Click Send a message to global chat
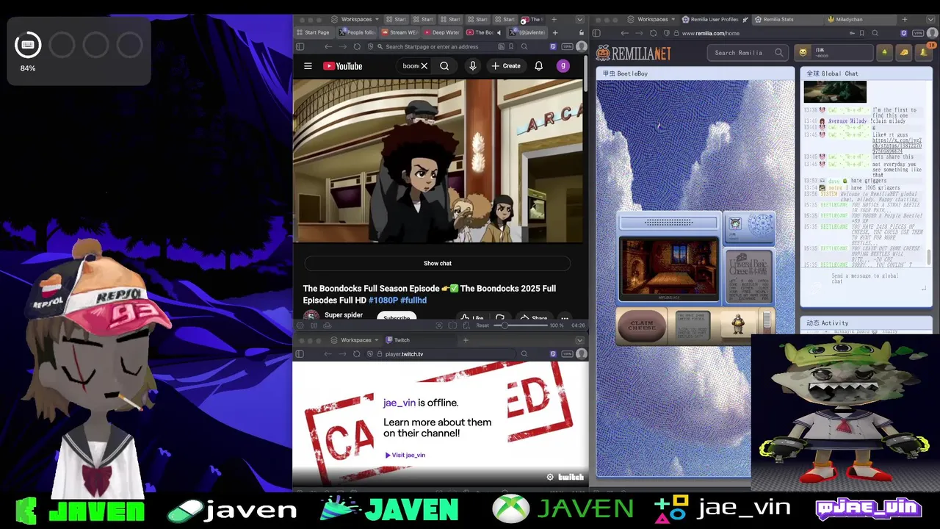The image size is (940, 529). (865, 279)
